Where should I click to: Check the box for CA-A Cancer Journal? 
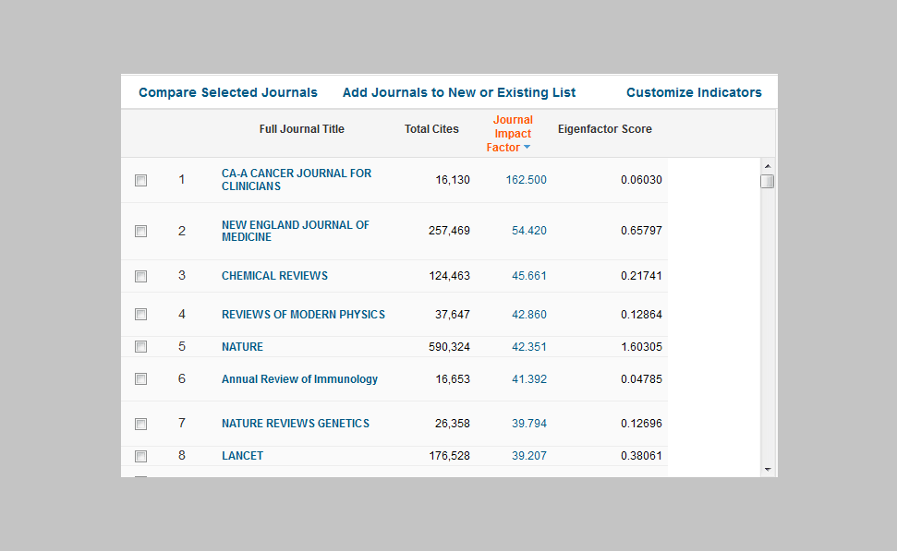pos(140,180)
